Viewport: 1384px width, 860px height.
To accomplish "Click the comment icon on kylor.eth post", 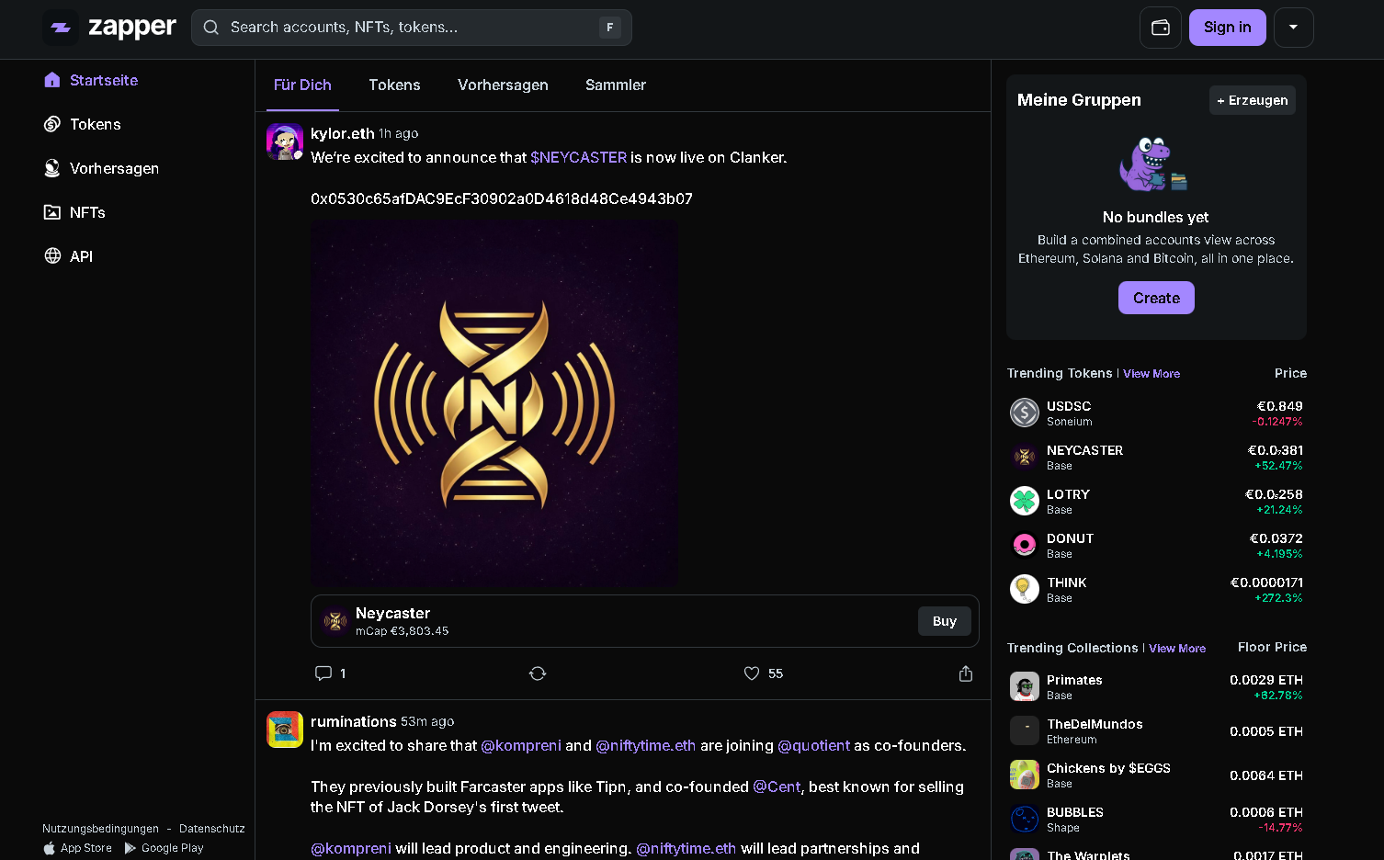I will point(323,673).
